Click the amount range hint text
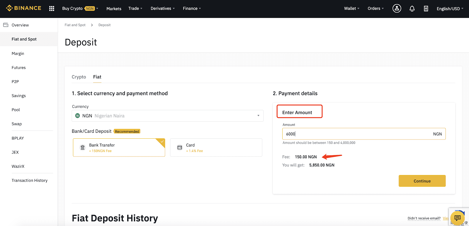The width and height of the screenshot is (469, 226). pyautogui.click(x=319, y=143)
